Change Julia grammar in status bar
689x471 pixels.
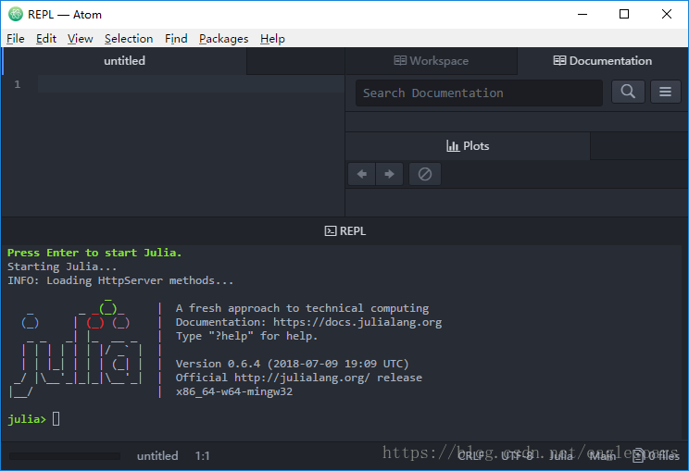click(x=561, y=456)
